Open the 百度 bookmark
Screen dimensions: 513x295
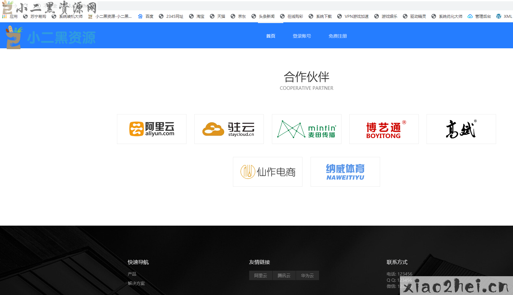(x=146, y=17)
